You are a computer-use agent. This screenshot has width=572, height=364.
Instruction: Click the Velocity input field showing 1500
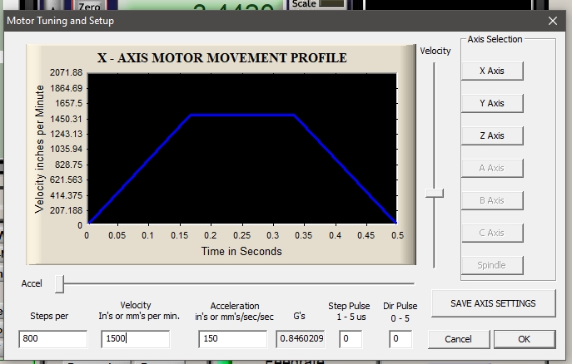point(136,339)
